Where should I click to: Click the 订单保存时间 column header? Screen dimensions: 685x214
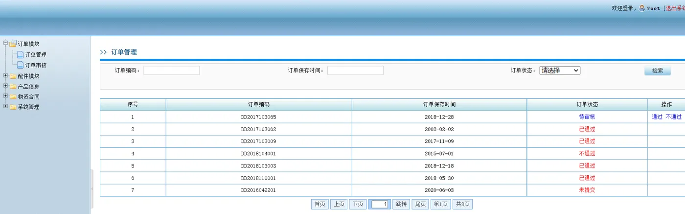[439, 105]
